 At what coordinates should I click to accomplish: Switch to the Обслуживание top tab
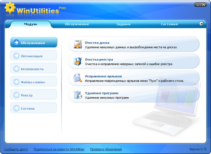[77, 24]
